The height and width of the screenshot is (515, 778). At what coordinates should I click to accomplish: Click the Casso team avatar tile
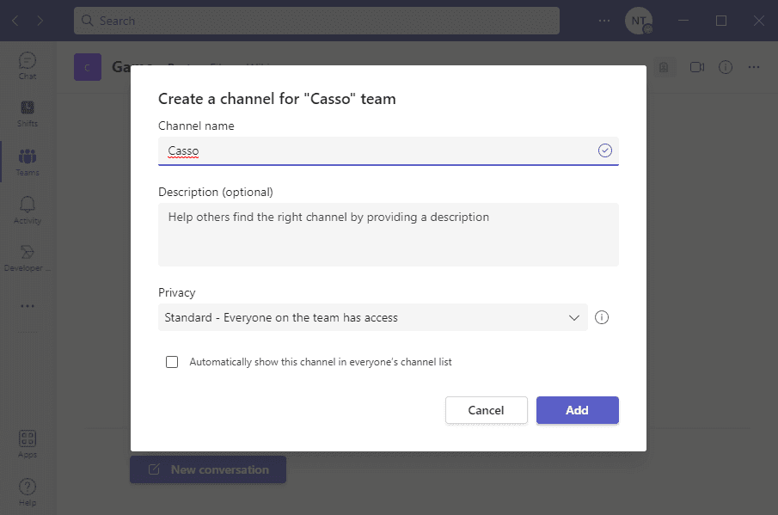tap(88, 67)
